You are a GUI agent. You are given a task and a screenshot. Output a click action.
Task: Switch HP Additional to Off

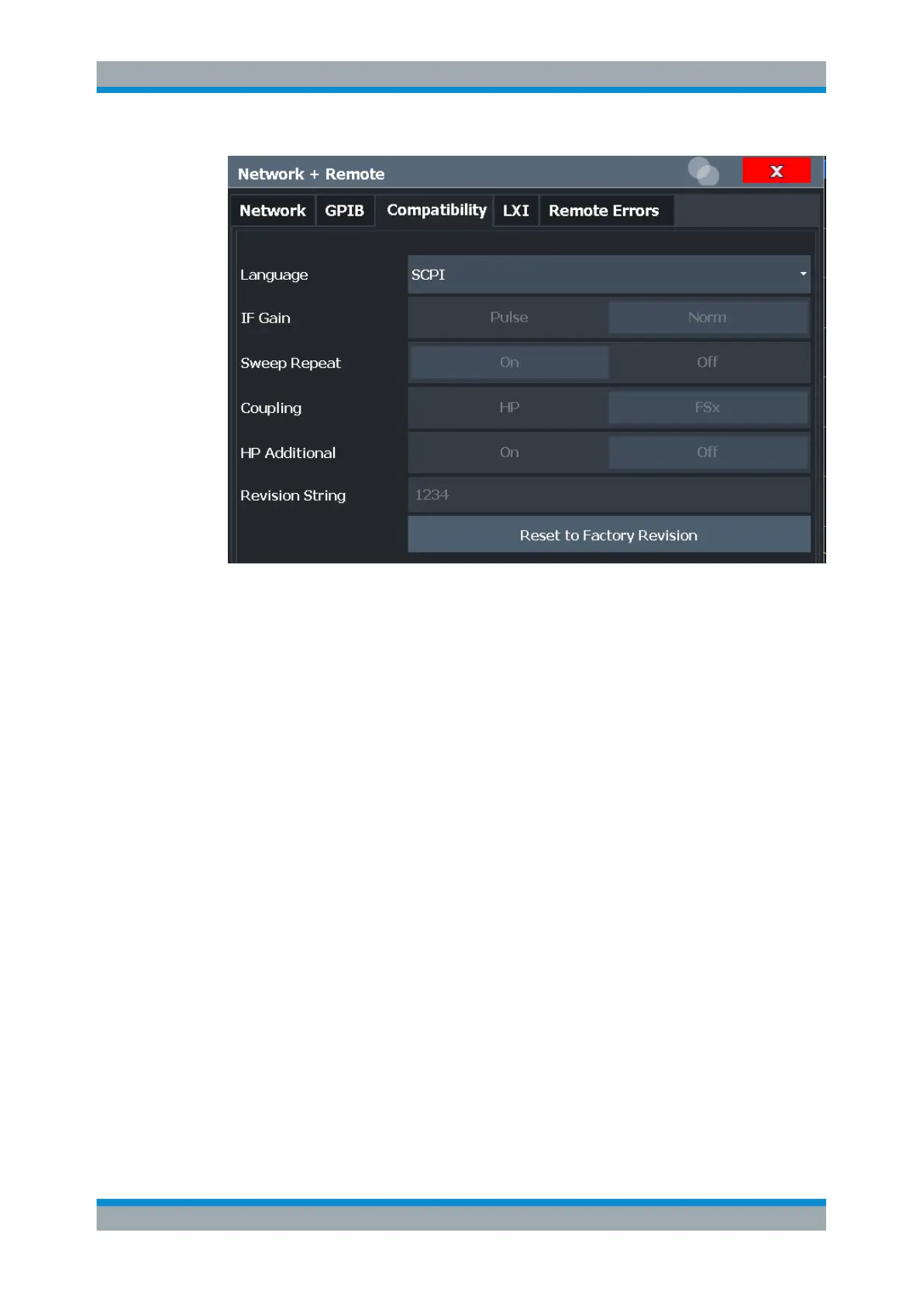point(708,453)
